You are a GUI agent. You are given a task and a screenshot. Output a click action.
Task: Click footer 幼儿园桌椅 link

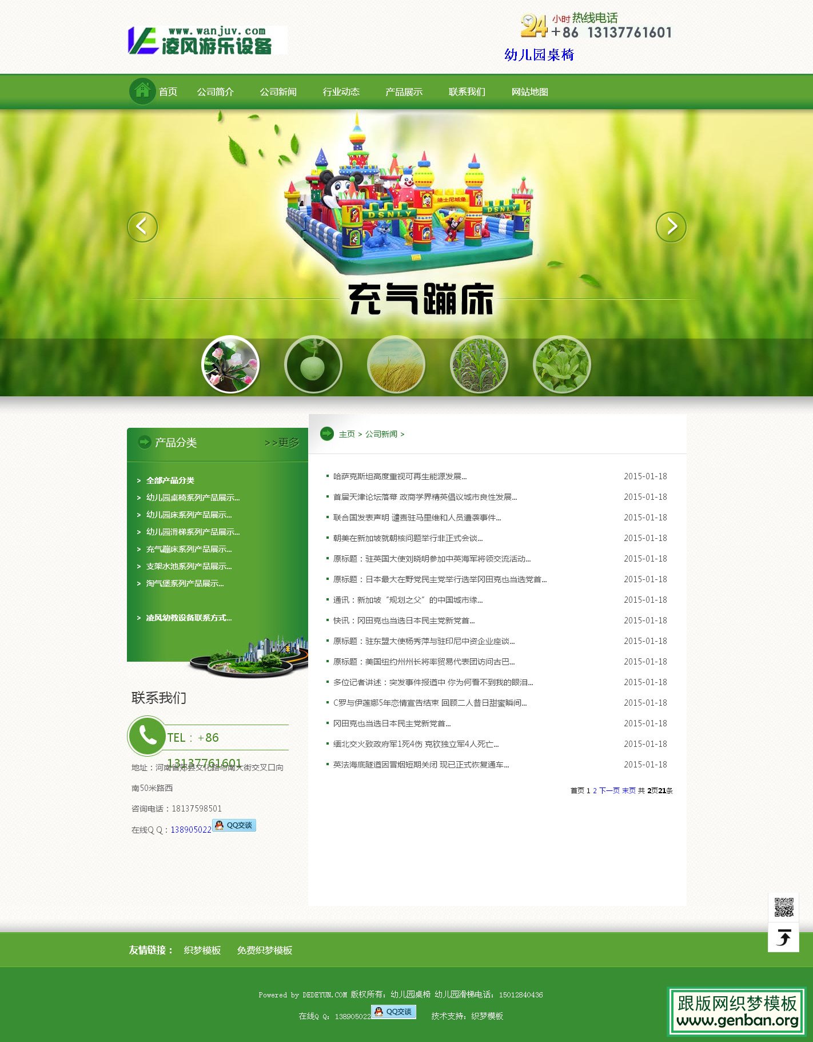click(411, 995)
